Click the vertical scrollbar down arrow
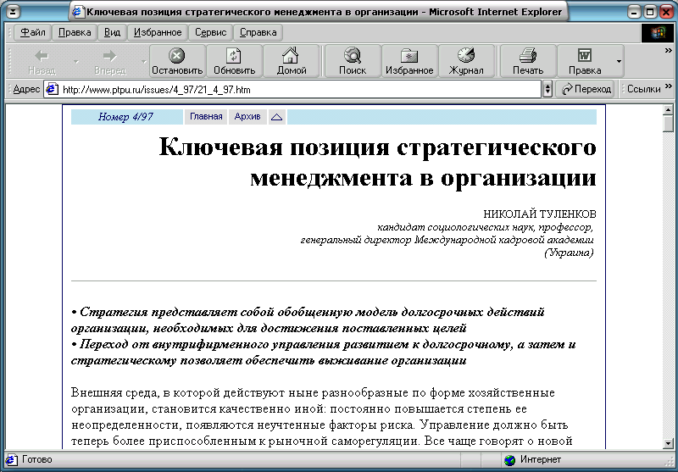Viewport: 678px width, 472px height. click(x=668, y=442)
